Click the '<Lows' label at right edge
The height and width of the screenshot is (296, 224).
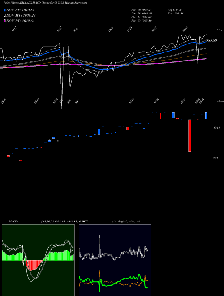(220, 101)
